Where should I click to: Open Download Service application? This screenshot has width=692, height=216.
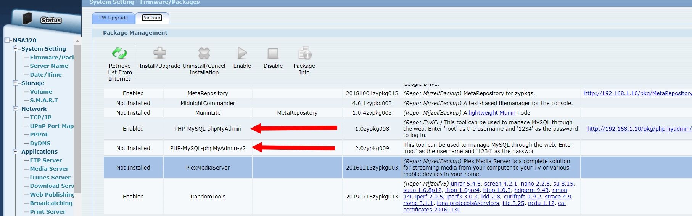click(52, 186)
